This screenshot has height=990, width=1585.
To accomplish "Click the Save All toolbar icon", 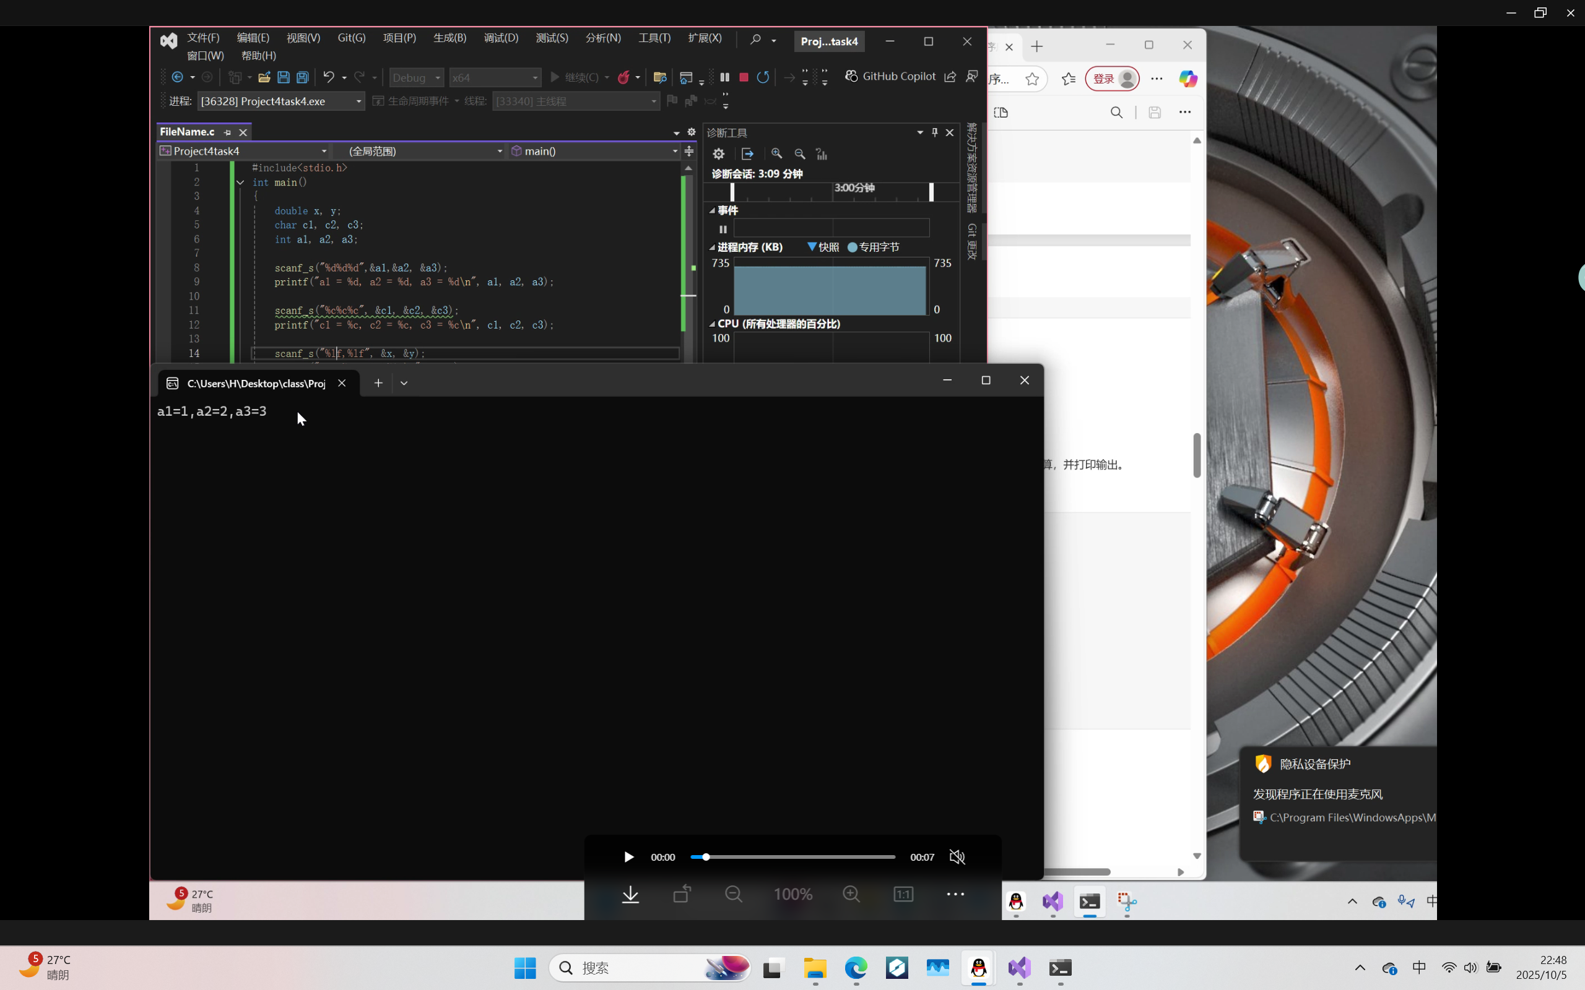I will point(303,77).
